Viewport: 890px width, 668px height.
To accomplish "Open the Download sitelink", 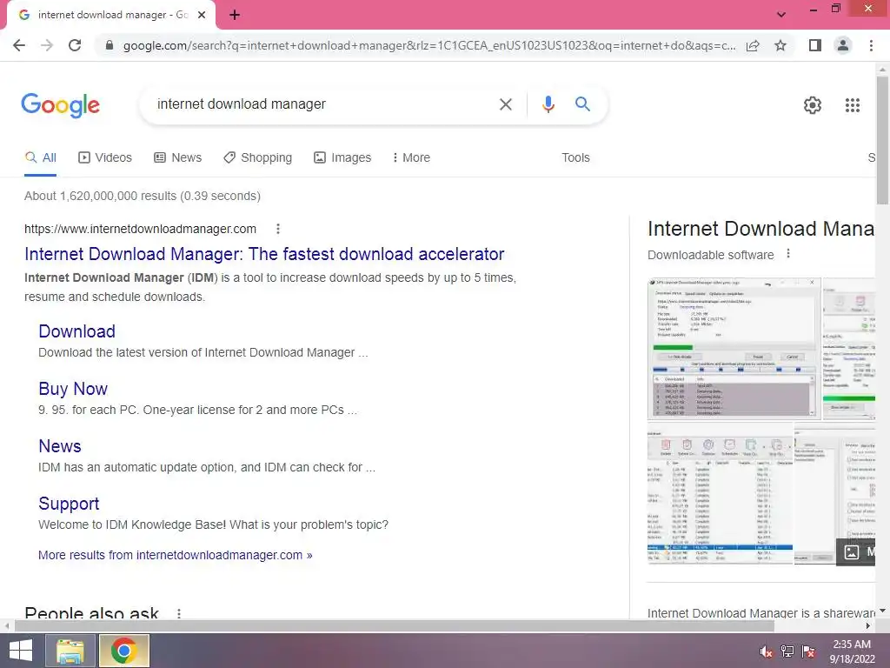I will click(x=77, y=331).
